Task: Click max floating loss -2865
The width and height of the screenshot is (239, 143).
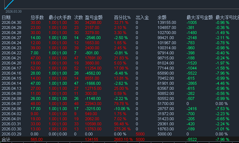Action: pos(191,83)
